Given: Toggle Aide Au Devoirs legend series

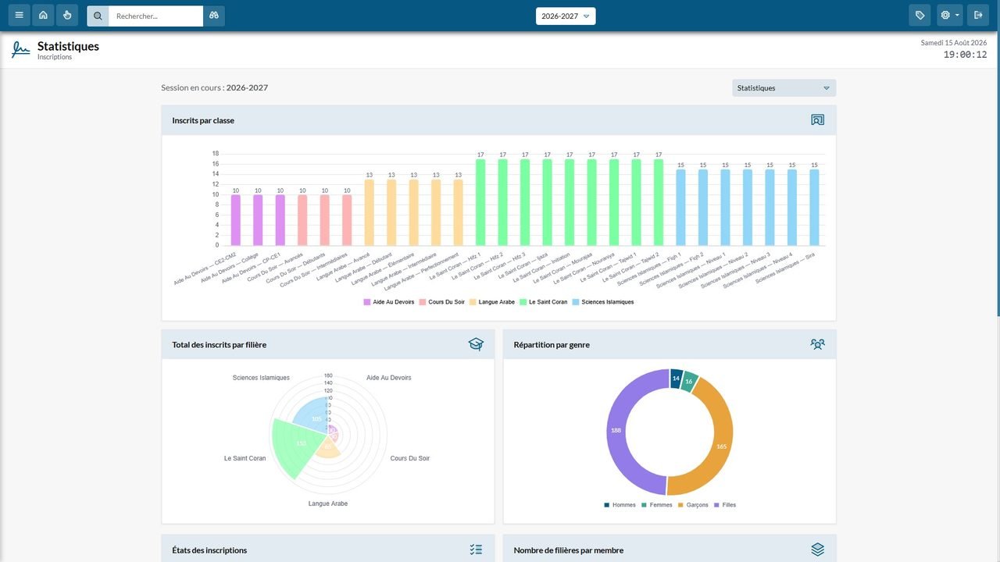Looking at the screenshot, I should pos(389,302).
